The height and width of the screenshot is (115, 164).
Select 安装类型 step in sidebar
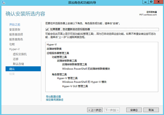point(15,29)
